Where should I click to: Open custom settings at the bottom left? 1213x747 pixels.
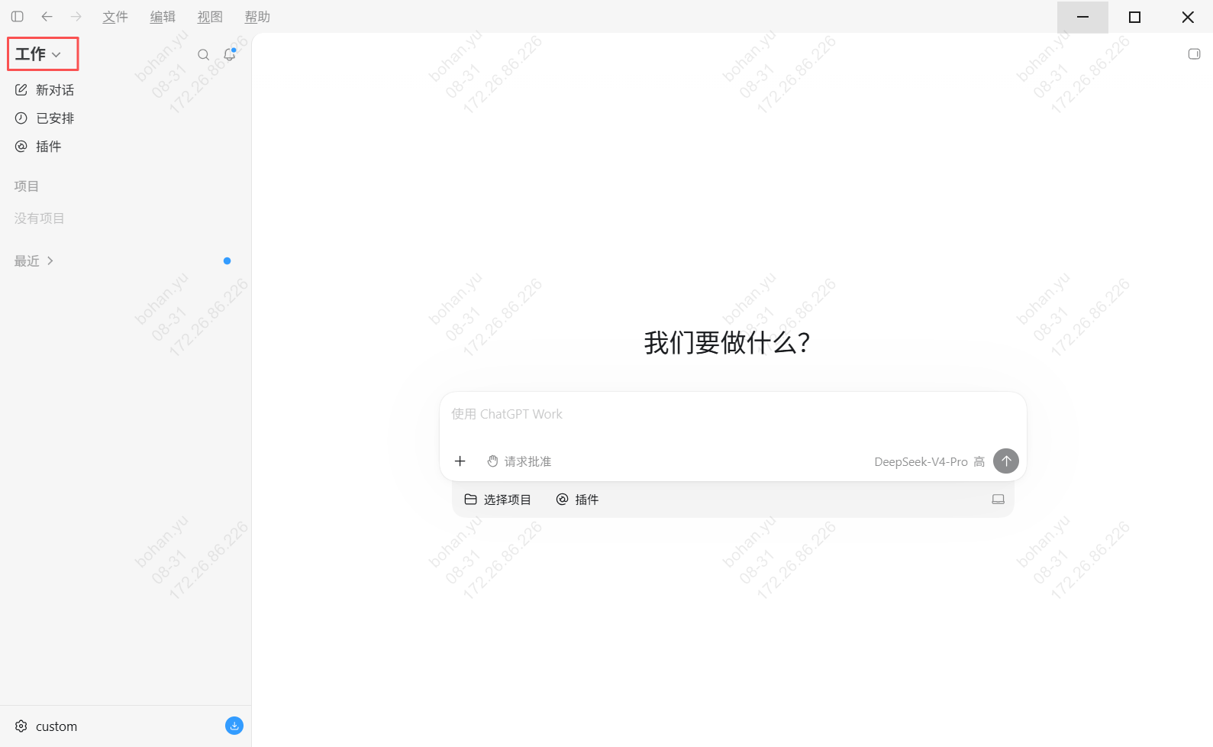coord(46,726)
